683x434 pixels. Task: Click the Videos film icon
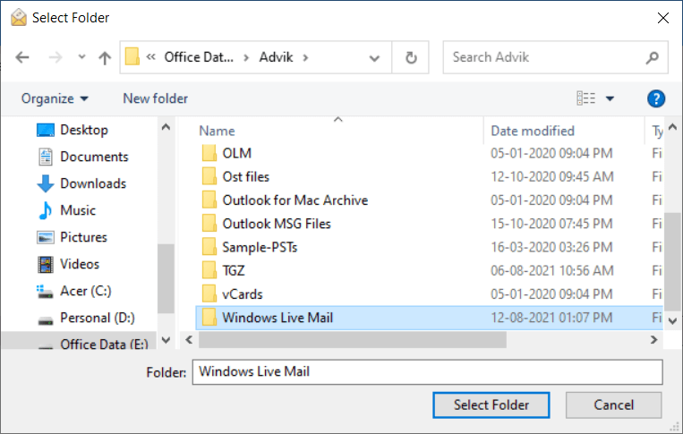tap(46, 264)
